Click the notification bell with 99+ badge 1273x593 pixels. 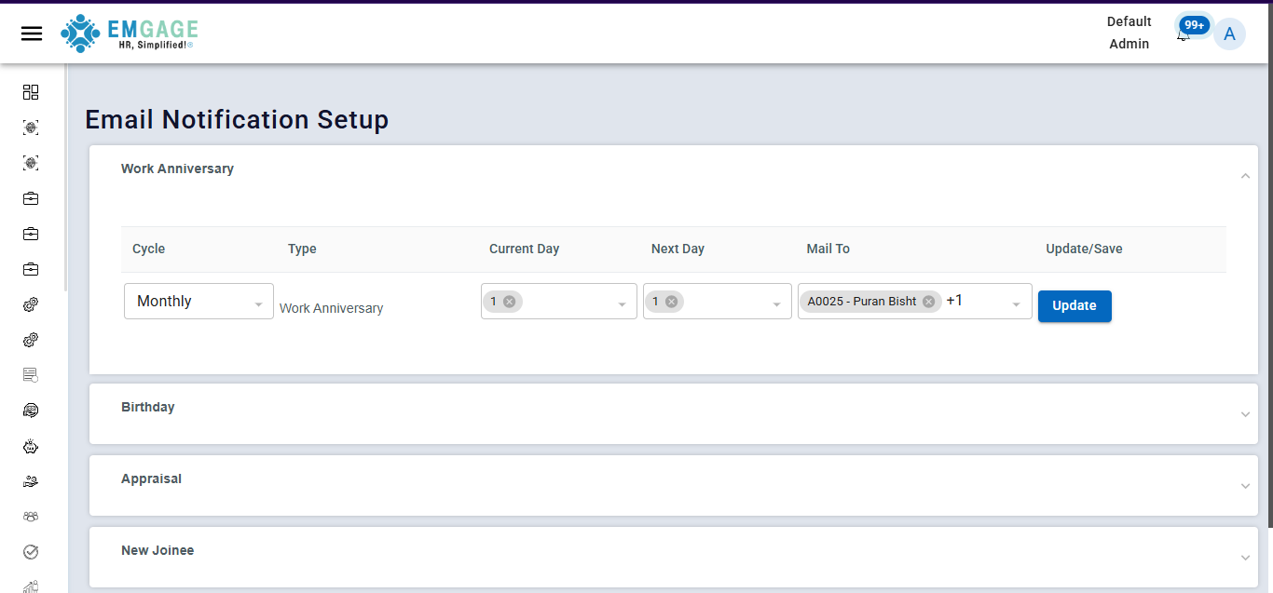[1184, 34]
